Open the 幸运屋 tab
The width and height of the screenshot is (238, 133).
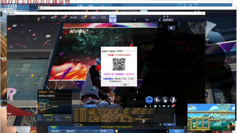(73, 18)
